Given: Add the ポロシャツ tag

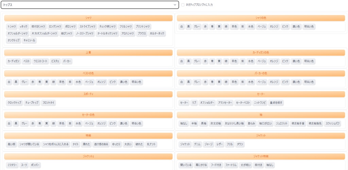Looking at the screenshot, I should pos(70,27).
